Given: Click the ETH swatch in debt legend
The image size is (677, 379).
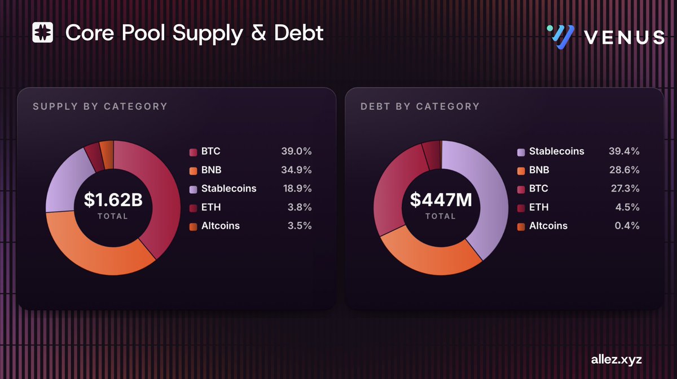Looking at the screenshot, I should click(521, 208).
